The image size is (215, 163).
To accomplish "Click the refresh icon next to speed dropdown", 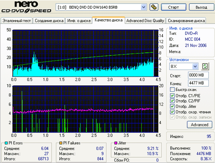I will [204, 66].
